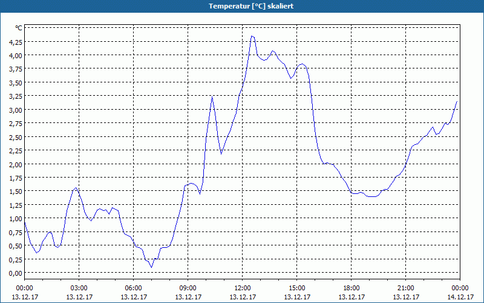This screenshot has height=303, width=484.
Task: Select the 1,00 y-axis value
Action: point(16,219)
